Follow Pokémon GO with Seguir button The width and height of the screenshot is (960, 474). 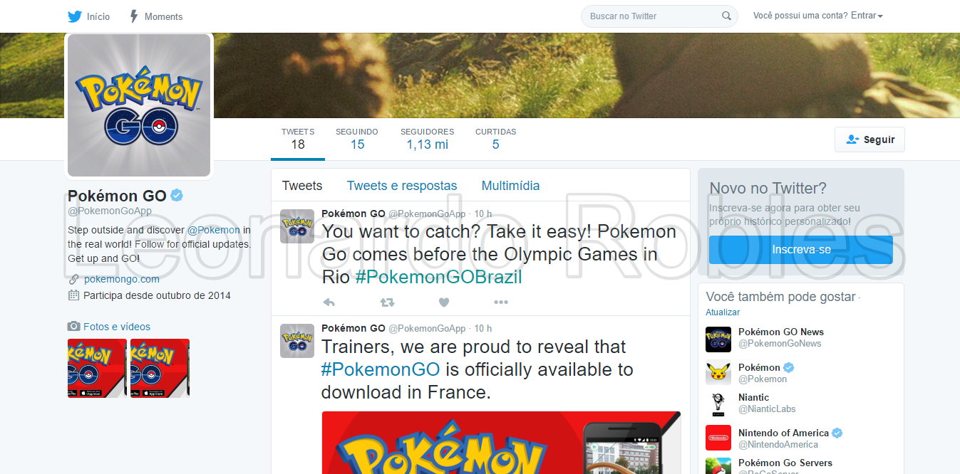point(869,139)
